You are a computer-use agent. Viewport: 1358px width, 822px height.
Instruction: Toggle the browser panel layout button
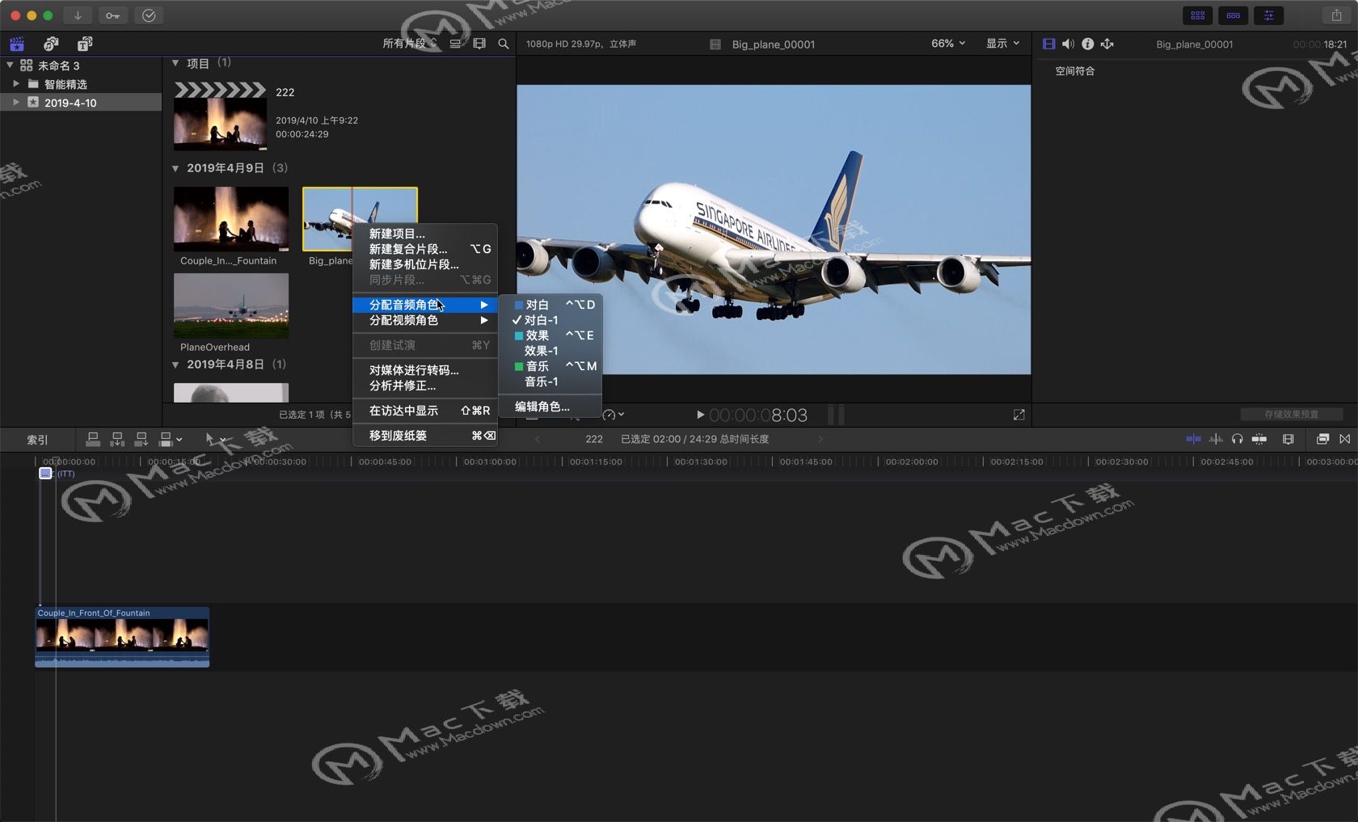point(1198,15)
